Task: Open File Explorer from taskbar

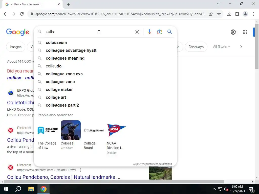Action: (x=31, y=189)
